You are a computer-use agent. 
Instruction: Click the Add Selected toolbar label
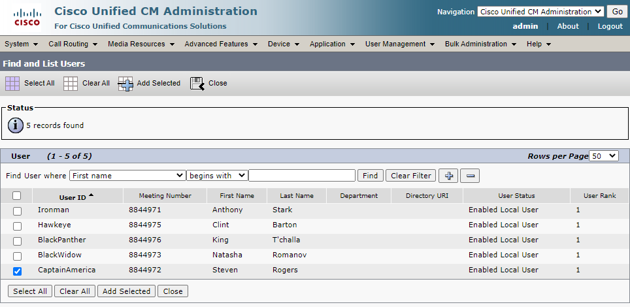pos(159,83)
